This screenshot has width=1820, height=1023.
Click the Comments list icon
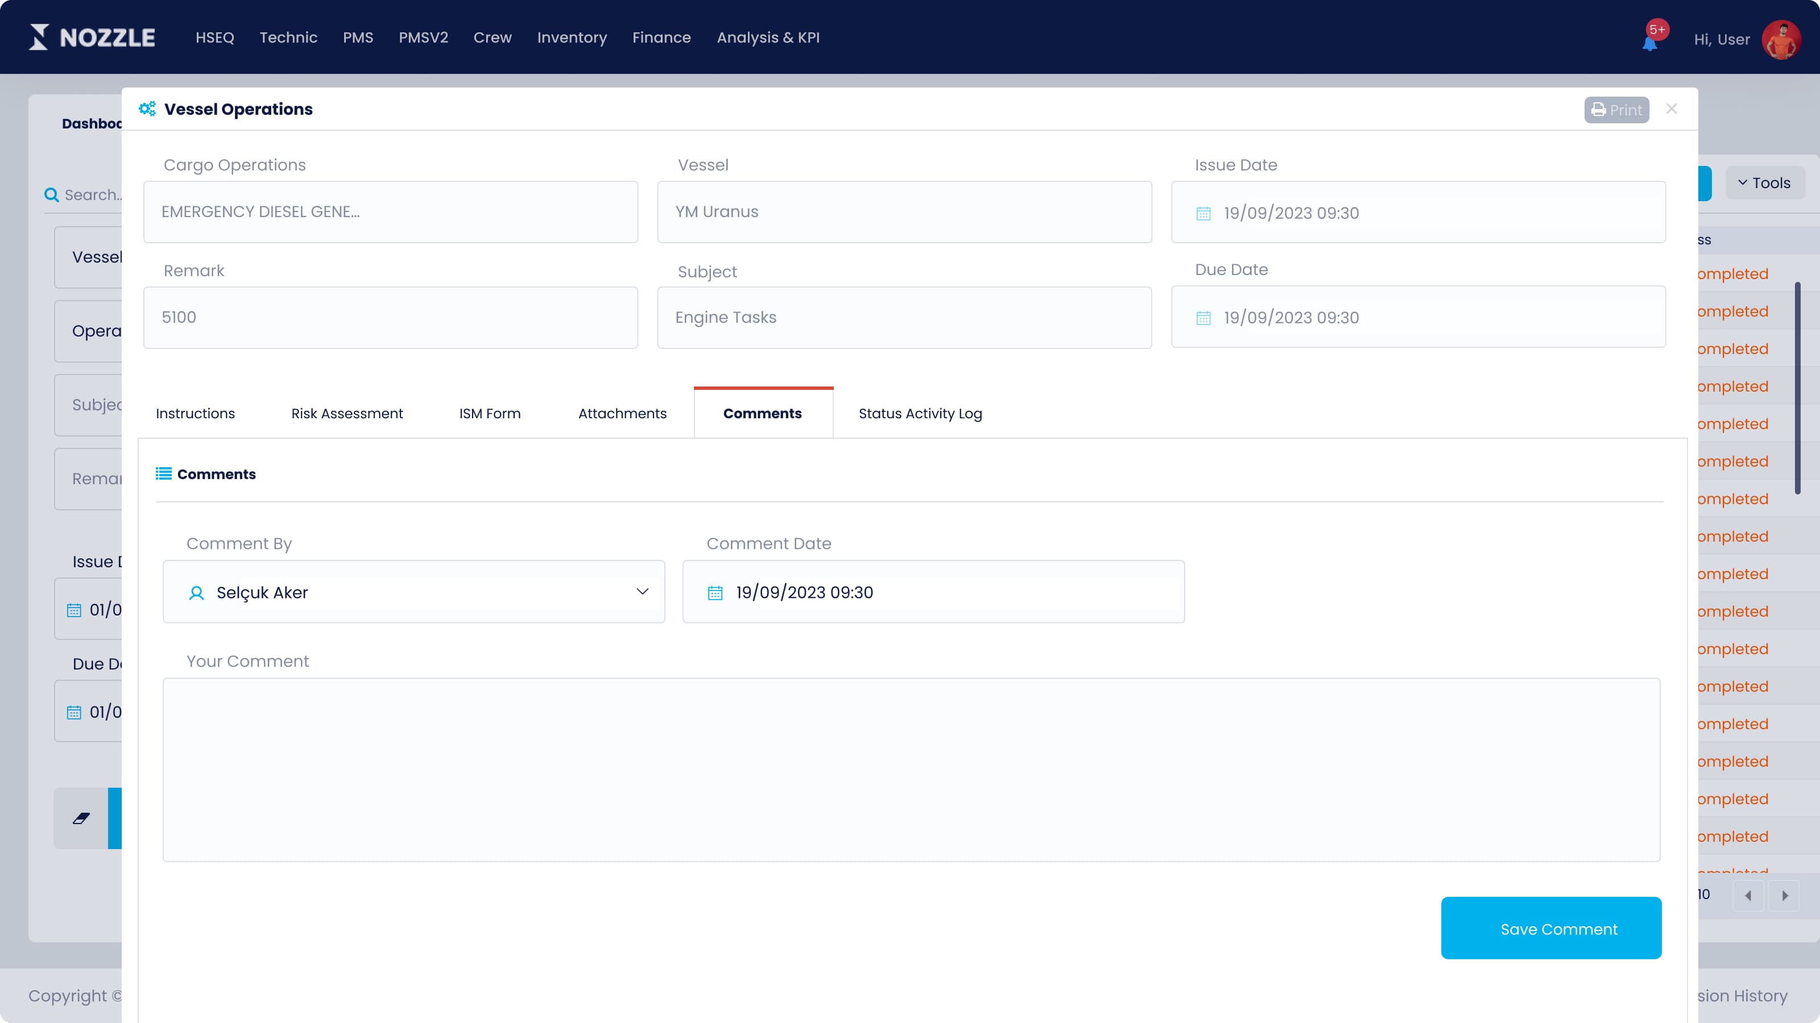tap(163, 474)
